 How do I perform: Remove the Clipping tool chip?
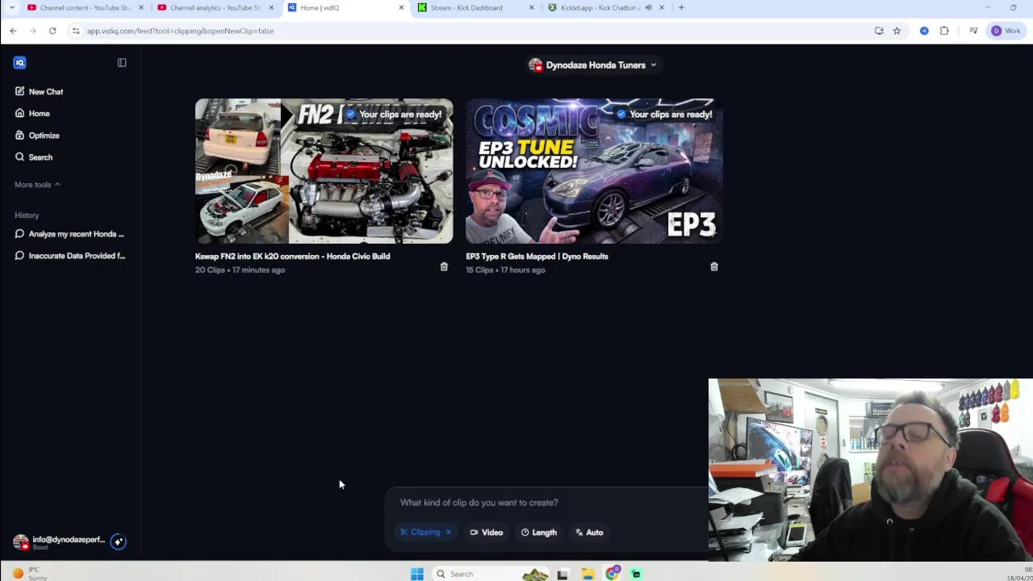click(x=449, y=532)
